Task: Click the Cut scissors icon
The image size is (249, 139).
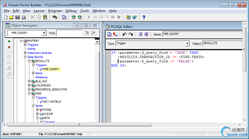Action: tap(33, 17)
